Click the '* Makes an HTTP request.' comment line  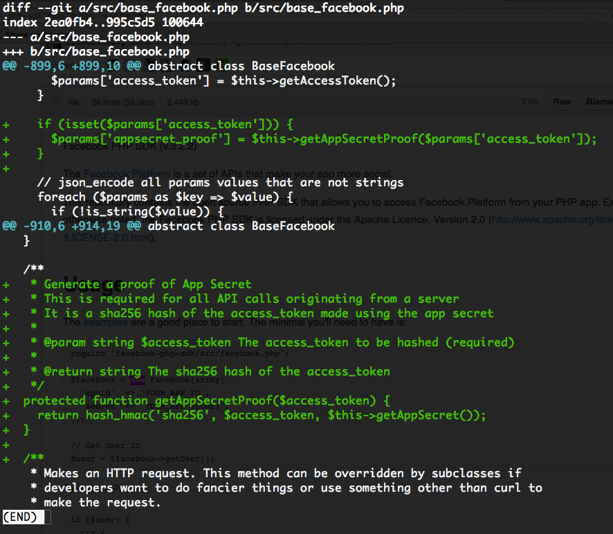tap(276, 473)
